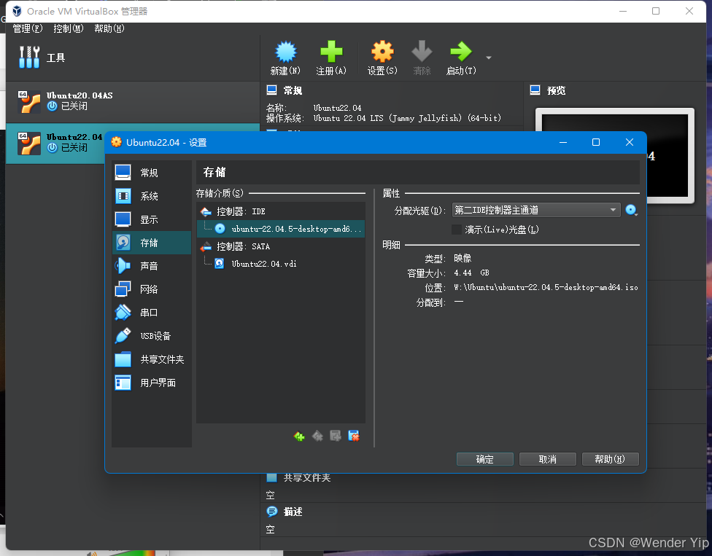Click 常规 section header in details pane
The image size is (712, 556).
coord(293,90)
